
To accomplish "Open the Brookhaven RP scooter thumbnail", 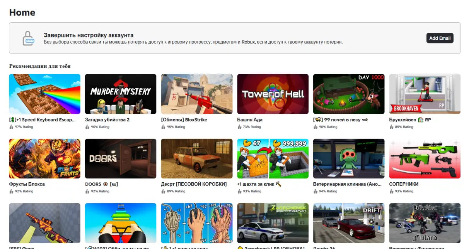I will (x=425, y=94).
